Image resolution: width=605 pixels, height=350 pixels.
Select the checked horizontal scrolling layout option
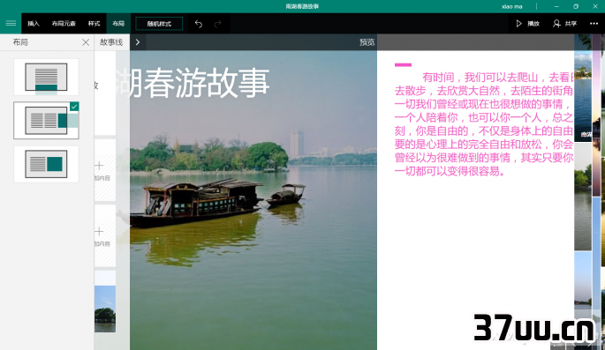(x=46, y=121)
